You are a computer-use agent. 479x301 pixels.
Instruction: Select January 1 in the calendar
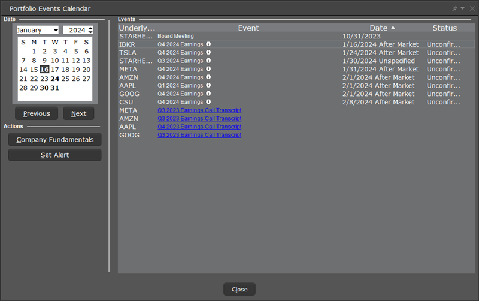[x=34, y=52]
